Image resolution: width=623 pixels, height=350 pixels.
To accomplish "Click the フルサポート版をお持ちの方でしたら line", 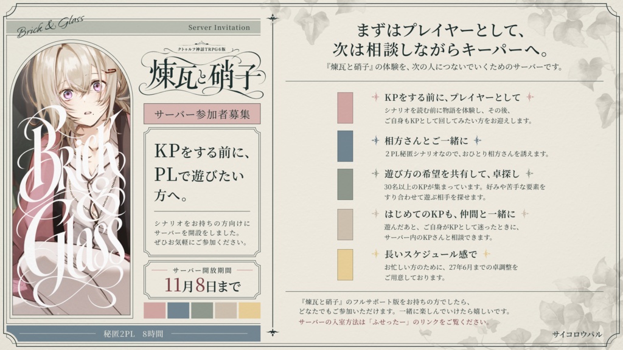I will 385,301.
